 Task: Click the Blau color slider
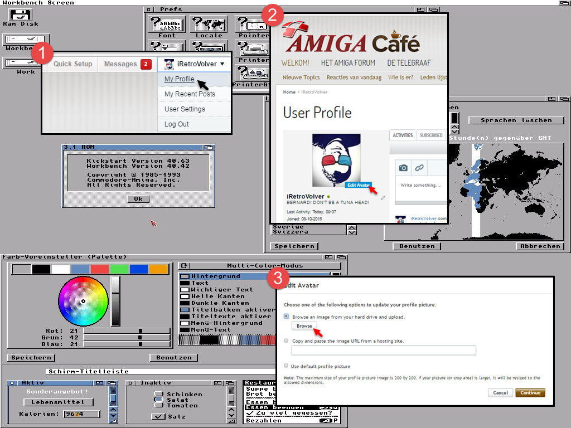127,344
